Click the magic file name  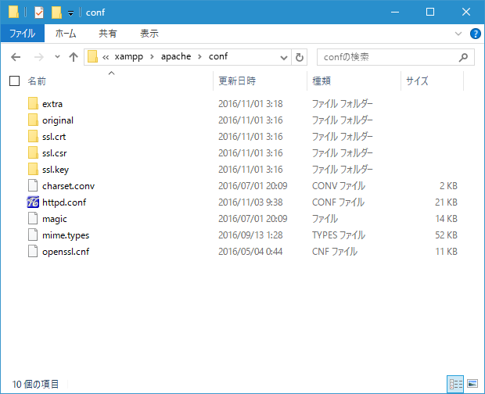[x=55, y=219]
